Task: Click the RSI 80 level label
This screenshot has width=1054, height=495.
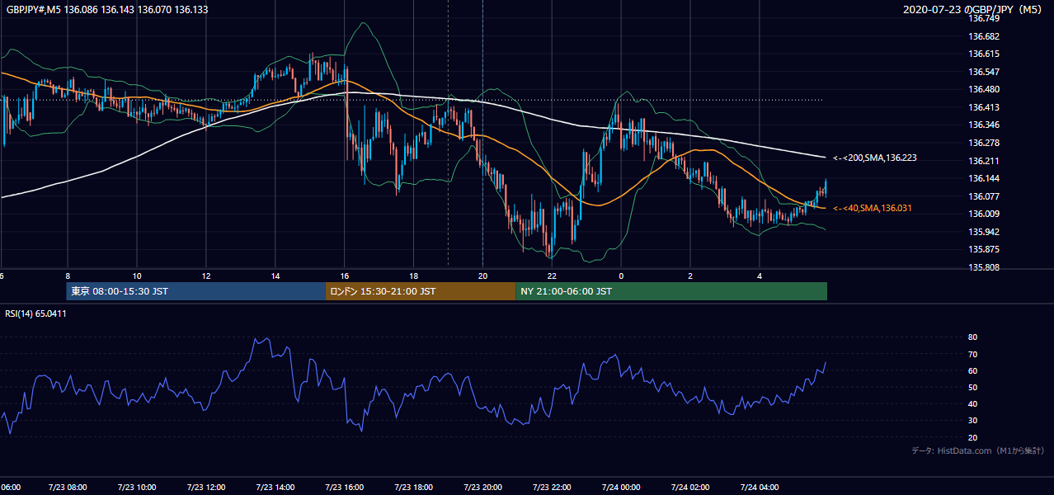Action: [972, 337]
